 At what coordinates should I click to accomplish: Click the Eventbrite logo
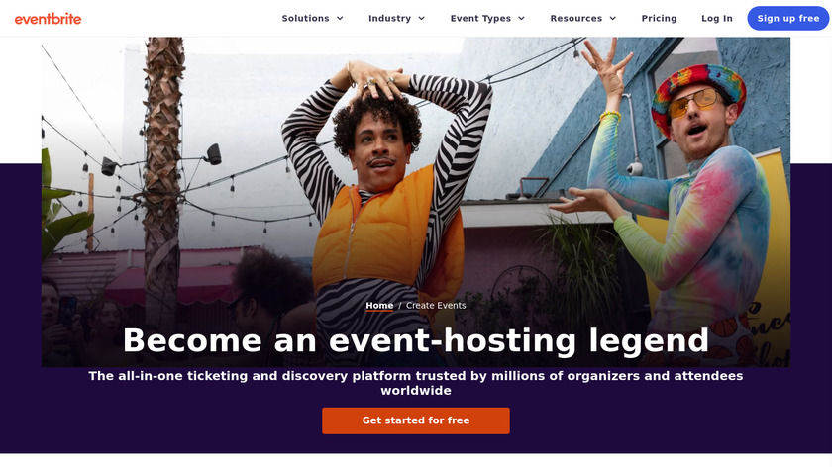click(48, 19)
